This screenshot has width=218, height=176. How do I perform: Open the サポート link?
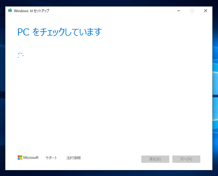51,158
